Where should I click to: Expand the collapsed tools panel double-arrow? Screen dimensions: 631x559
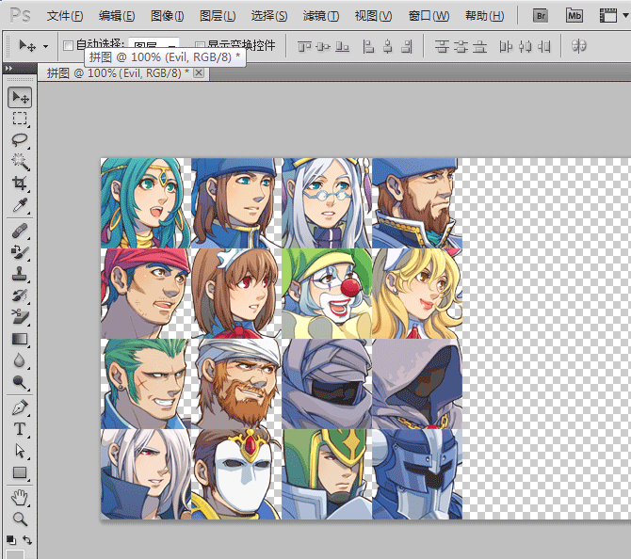pos(8,68)
